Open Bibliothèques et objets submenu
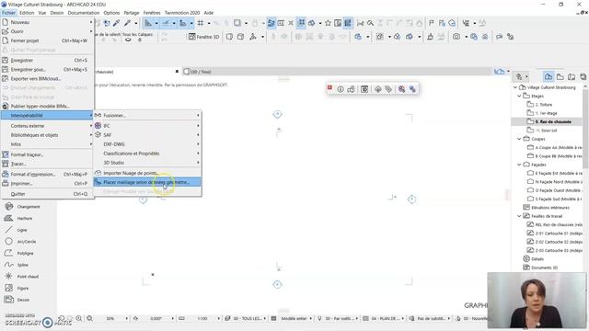Viewport: 589px width, 331px height. coord(47,135)
